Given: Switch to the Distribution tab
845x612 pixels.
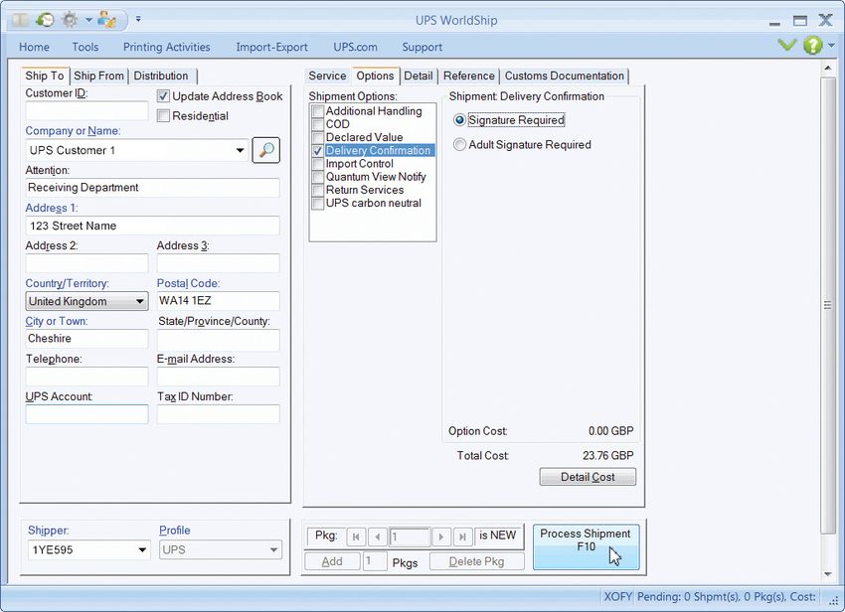Looking at the screenshot, I should (161, 76).
